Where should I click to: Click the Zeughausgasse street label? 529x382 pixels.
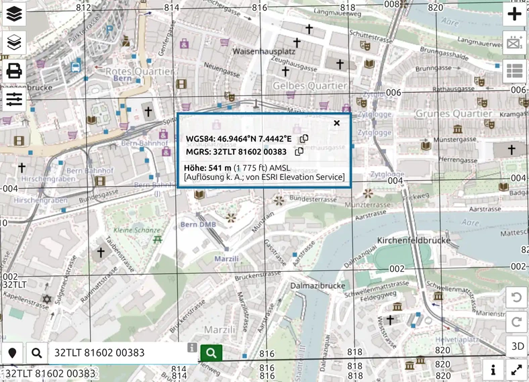tap(294, 63)
